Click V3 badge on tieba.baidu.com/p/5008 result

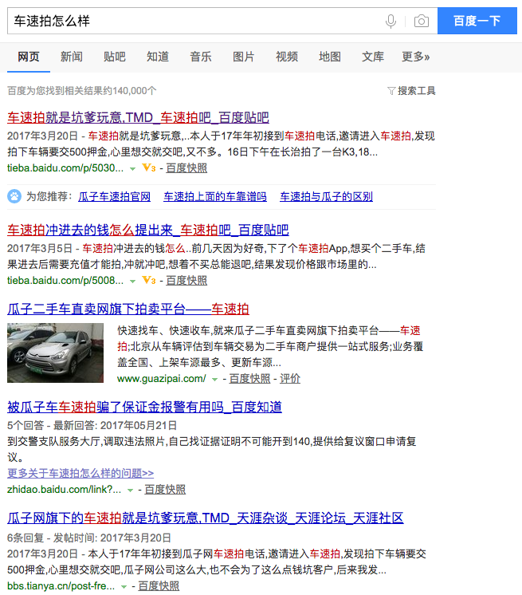tap(148, 281)
